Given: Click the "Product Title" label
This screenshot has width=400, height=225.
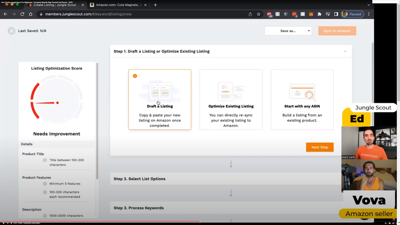Looking at the screenshot, I should (x=33, y=154).
